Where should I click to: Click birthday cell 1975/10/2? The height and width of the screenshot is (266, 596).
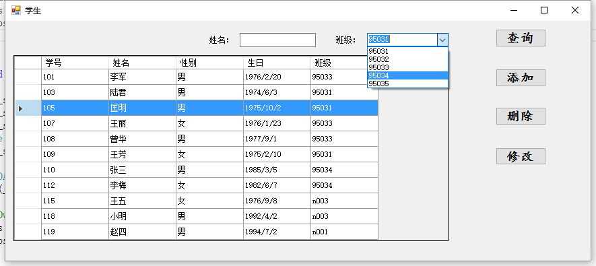tap(277, 108)
